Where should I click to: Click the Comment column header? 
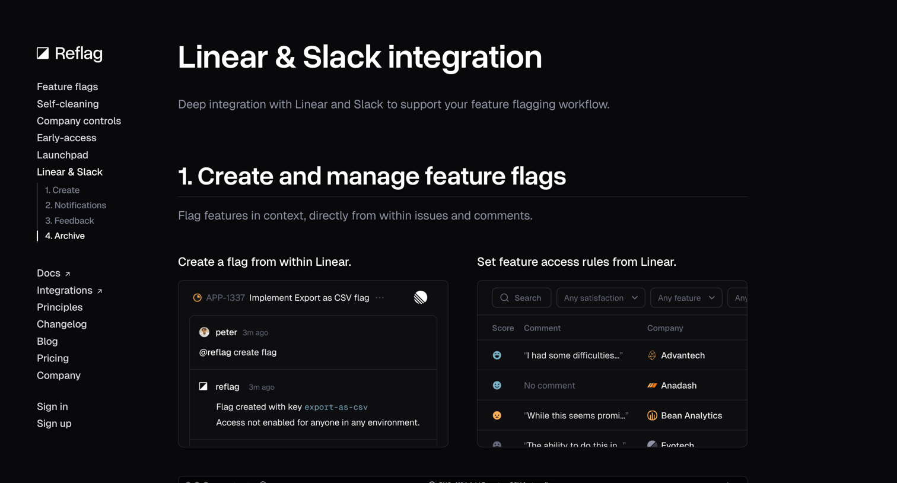click(542, 328)
